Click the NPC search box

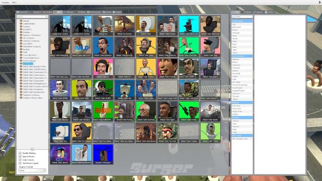[32, 17]
